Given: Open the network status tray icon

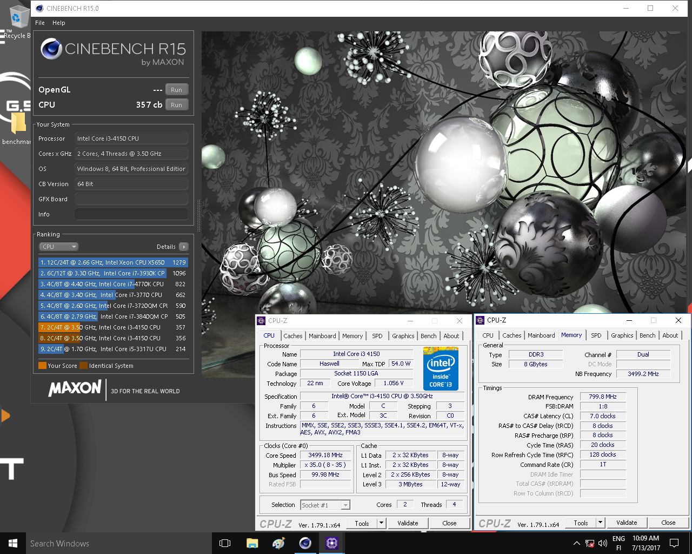Looking at the screenshot, I should point(590,543).
